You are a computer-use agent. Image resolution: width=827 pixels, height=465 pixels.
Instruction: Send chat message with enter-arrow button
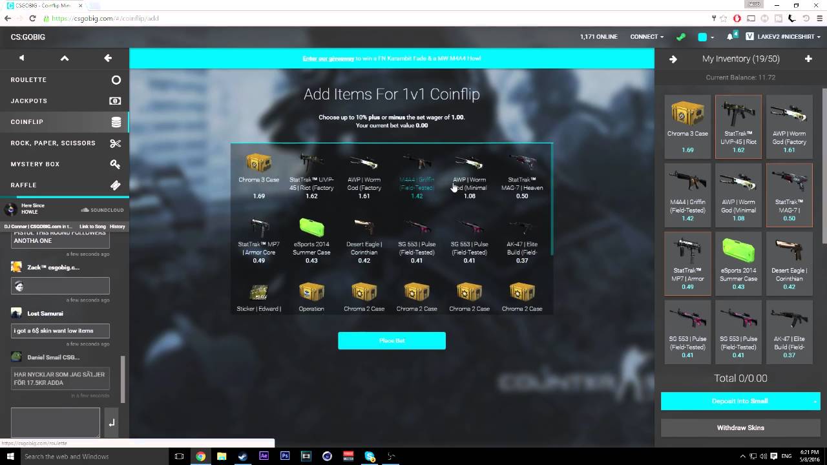(111, 422)
